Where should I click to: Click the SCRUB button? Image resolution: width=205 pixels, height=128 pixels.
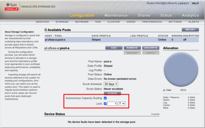click(112, 93)
